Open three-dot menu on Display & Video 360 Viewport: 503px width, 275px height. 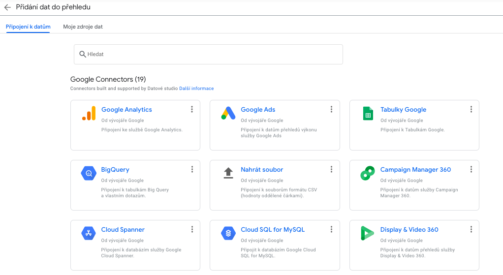tap(471, 229)
